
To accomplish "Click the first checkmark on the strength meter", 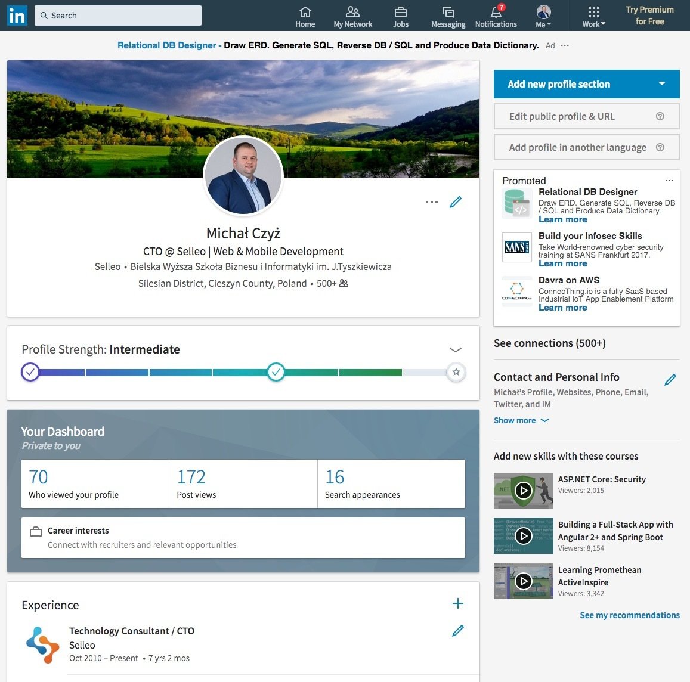I will pos(30,372).
